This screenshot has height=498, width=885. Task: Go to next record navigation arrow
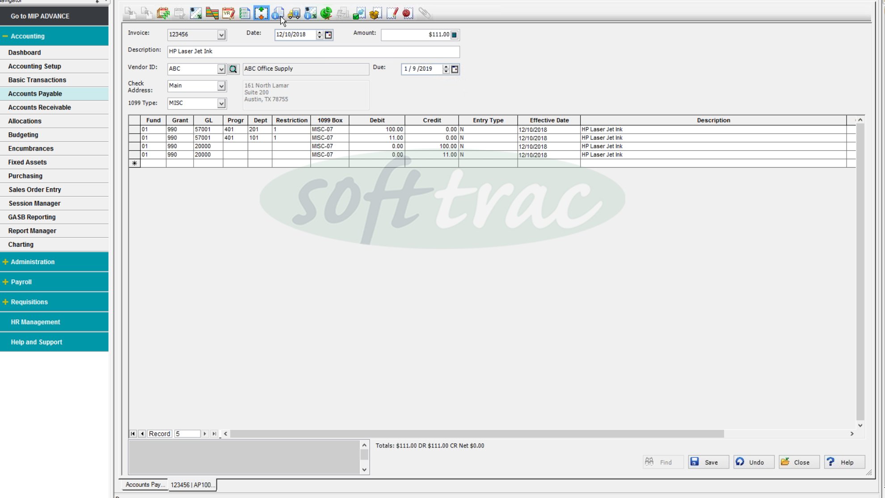point(205,434)
